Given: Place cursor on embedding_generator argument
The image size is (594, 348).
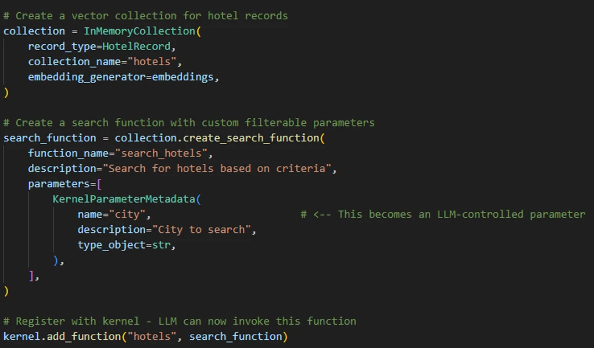Looking at the screenshot, I should click(x=87, y=77).
